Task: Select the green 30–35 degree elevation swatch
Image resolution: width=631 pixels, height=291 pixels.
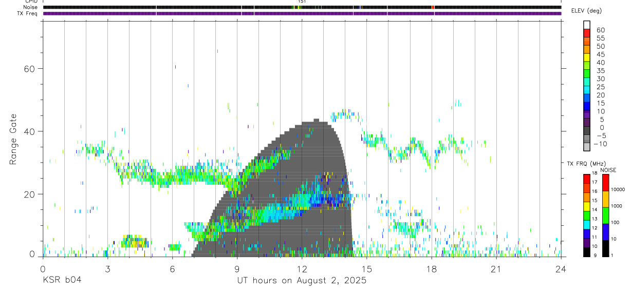Action: [587, 74]
